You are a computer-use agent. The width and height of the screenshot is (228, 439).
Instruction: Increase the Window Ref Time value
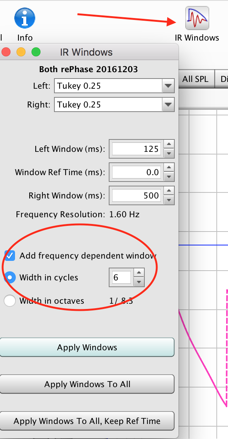tap(168, 168)
